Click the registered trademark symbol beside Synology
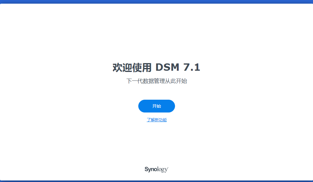 (168, 168)
